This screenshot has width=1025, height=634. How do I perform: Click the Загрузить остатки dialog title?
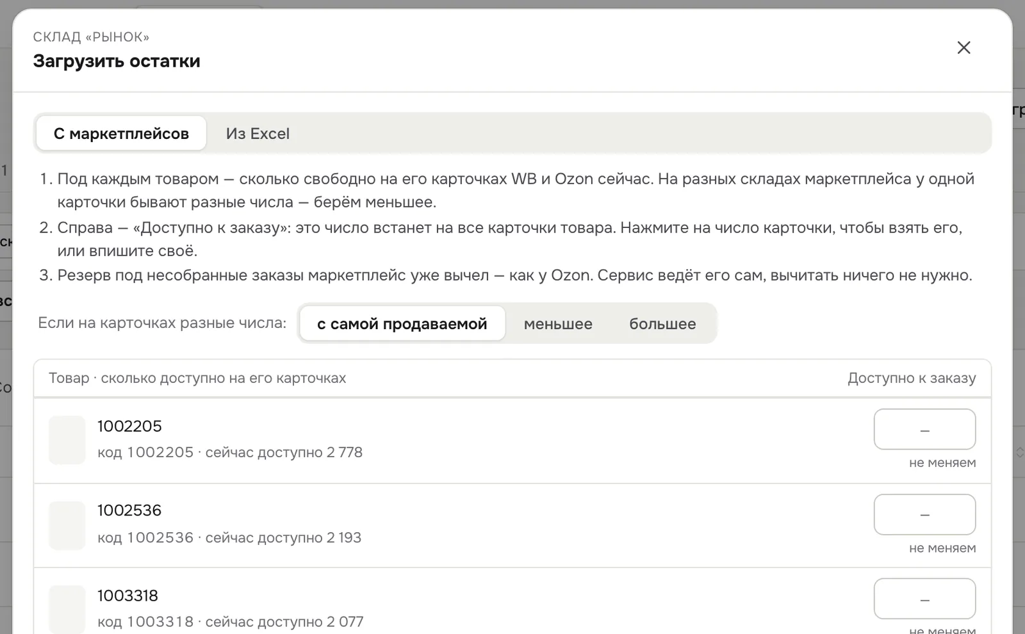pos(117,61)
